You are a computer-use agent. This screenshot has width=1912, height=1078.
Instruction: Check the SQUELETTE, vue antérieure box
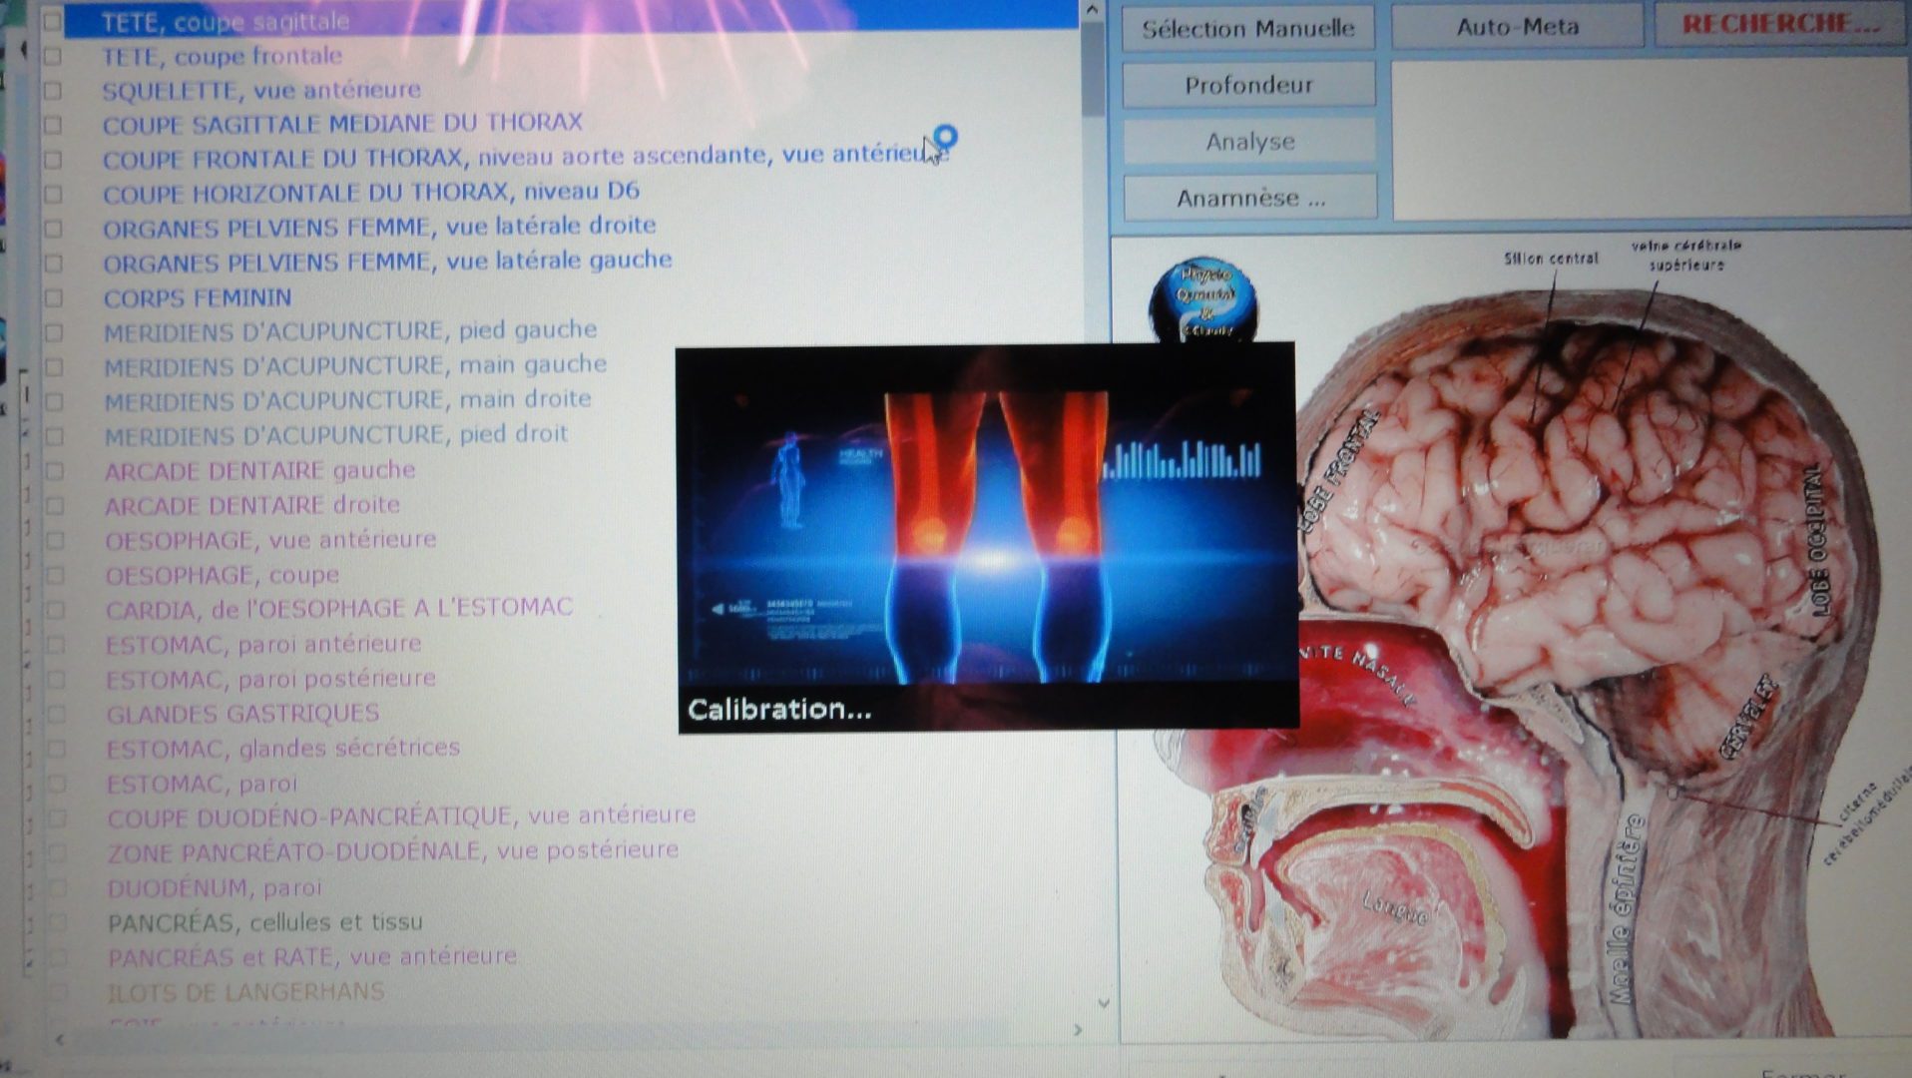[x=53, y=91]
